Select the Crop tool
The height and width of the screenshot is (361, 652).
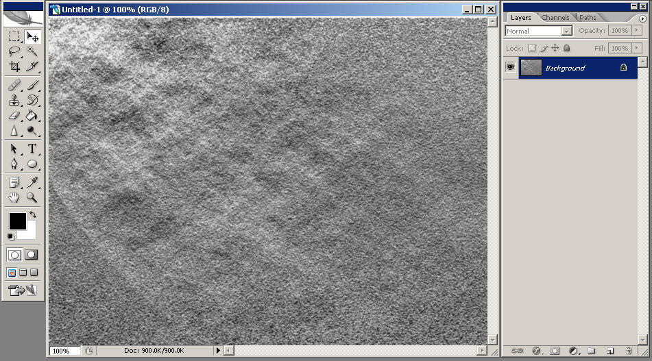point(14,66)
